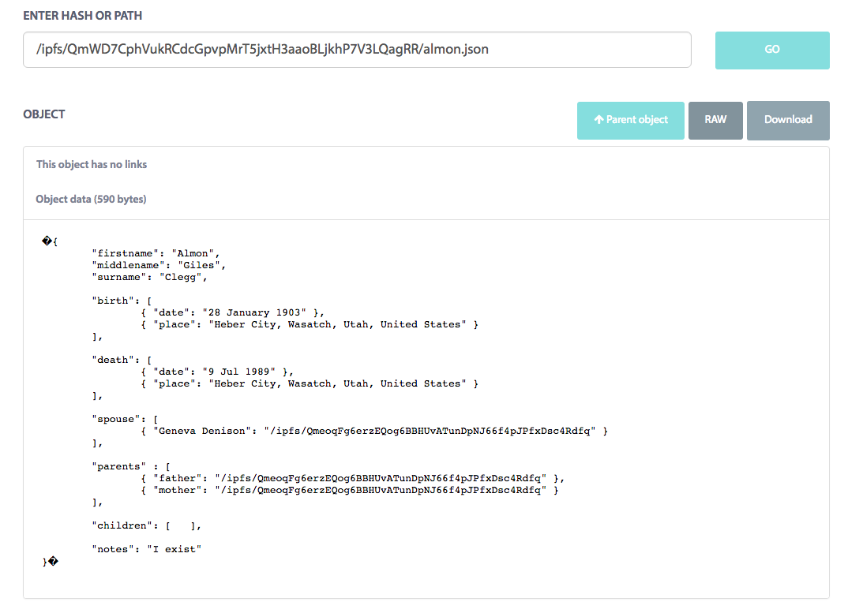Click the GO button
This screenshot has width=848, height=613.
click(x=771, y=50)
